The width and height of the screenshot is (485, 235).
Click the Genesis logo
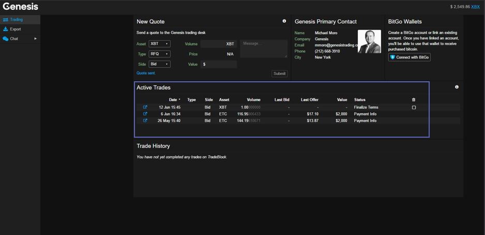20,7
